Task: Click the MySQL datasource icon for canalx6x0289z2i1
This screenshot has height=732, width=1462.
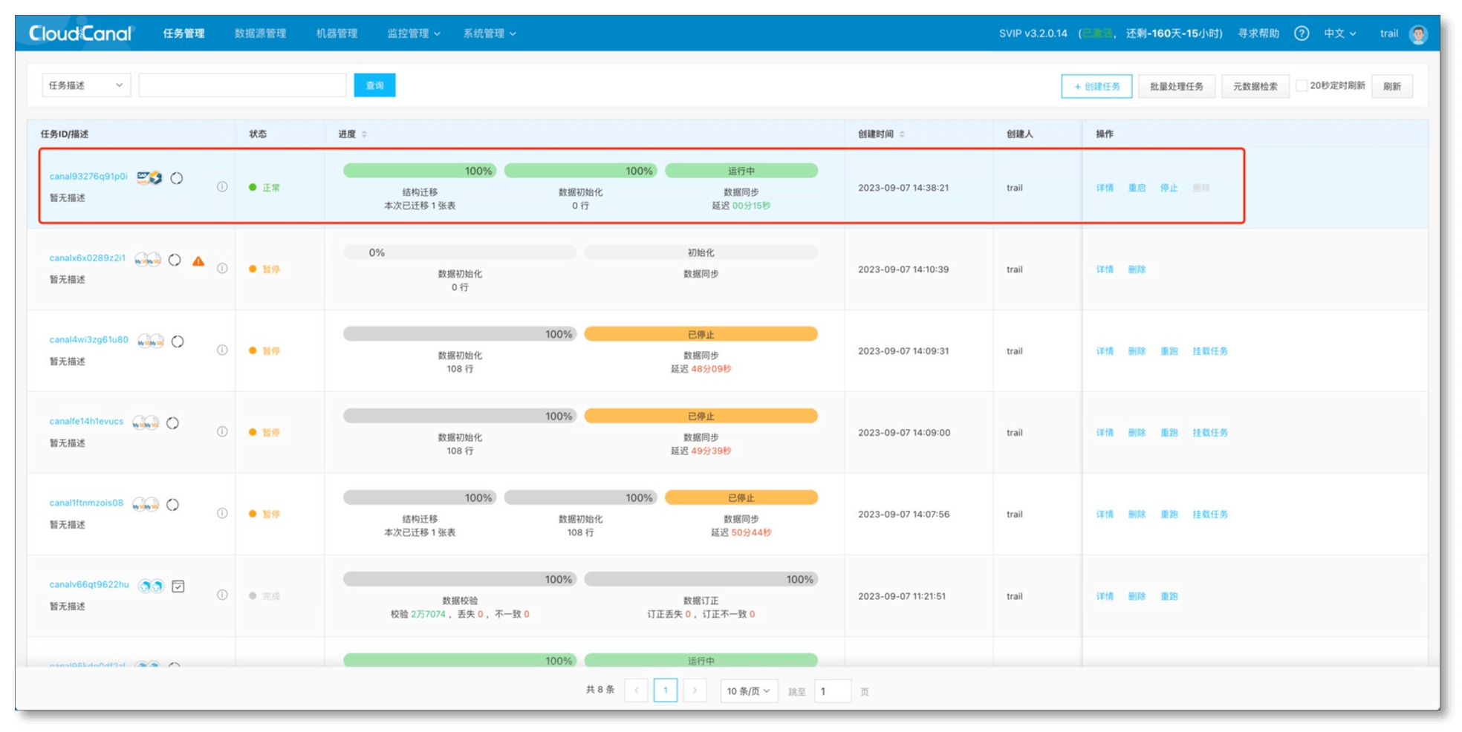Action: tap(148, 260)
